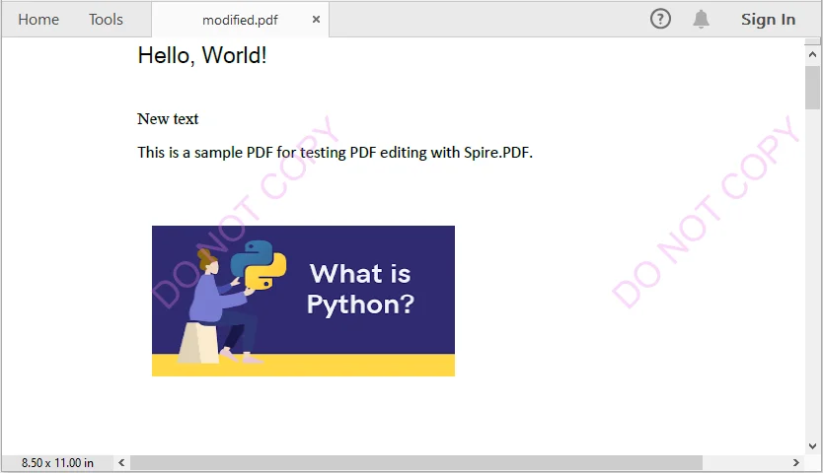The width and height of the screenshot is (823, 473).
Task: Click the horizontal scrollbar thumb
Action: point(416,462)
